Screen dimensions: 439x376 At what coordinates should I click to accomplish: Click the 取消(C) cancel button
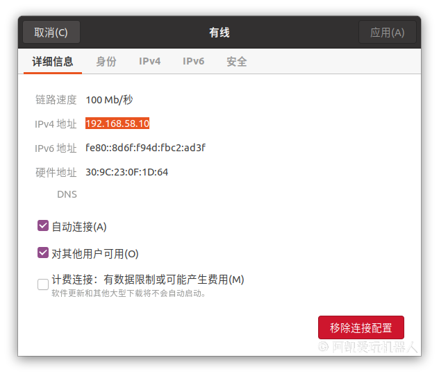click(x=51, y=33)
